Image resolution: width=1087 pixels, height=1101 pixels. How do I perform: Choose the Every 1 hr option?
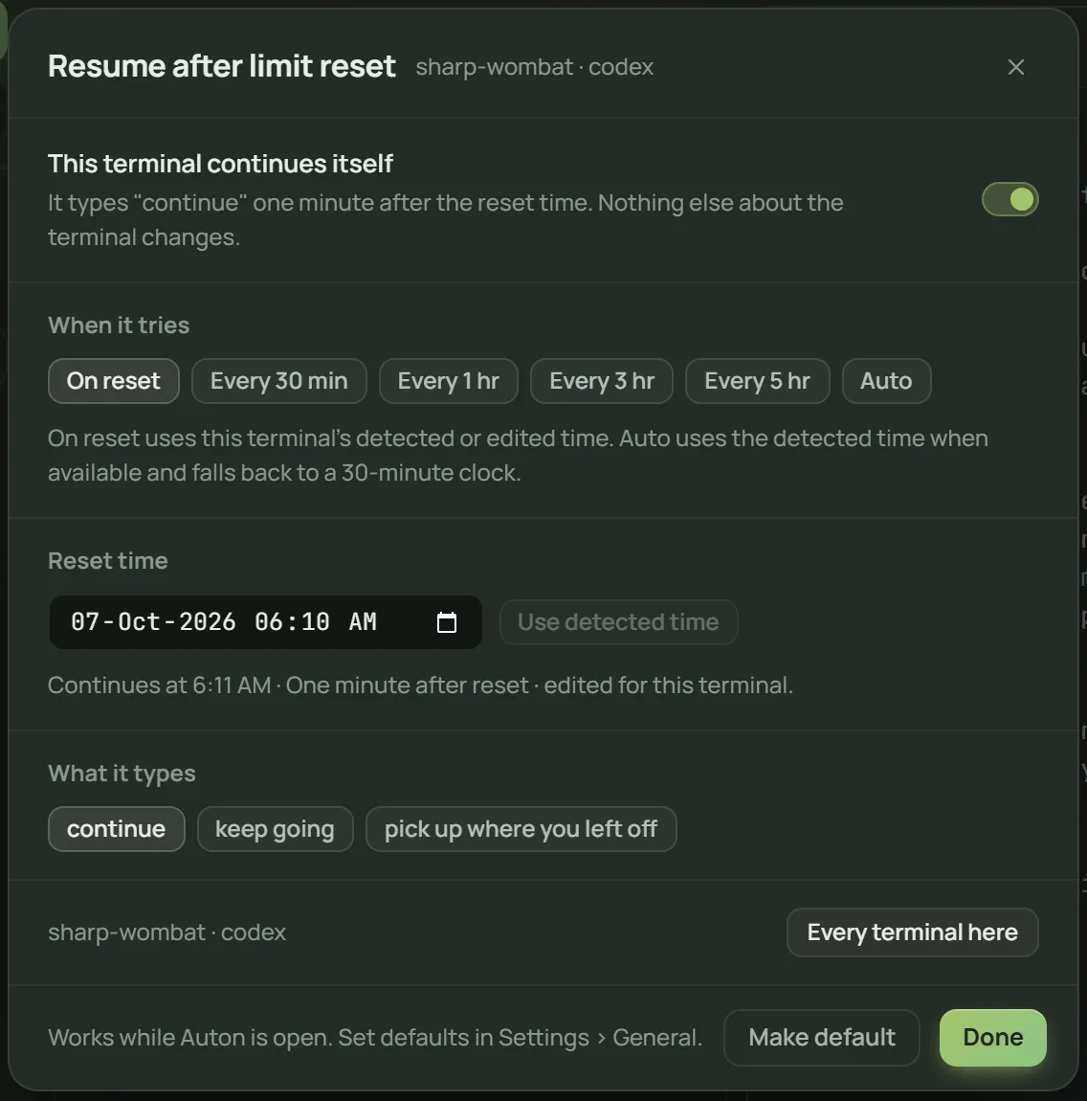coord(449,381)
